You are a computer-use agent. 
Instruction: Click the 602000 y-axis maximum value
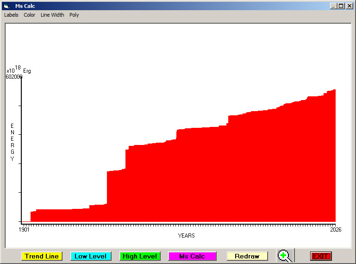pos(13,77)
